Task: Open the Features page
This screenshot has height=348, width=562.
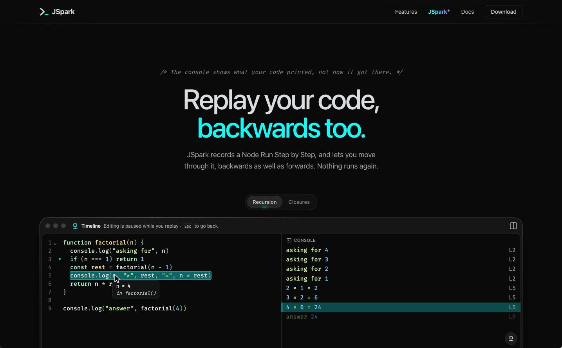Action: coord(406,12)
